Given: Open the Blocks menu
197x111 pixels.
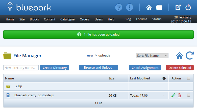Looking at the screenshot, I should [x=34, y=19].
